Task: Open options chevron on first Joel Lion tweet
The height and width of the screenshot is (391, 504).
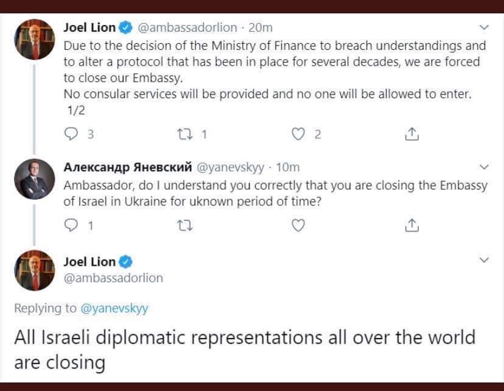Action: coord(485,27)
